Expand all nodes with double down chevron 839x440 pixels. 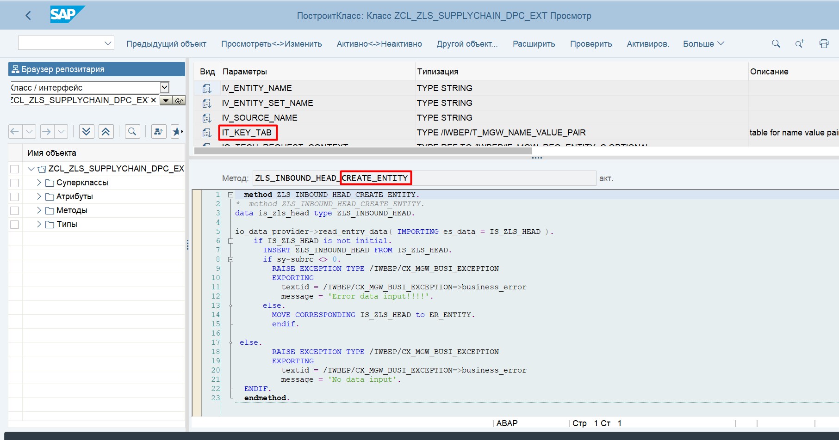(86, 132)
